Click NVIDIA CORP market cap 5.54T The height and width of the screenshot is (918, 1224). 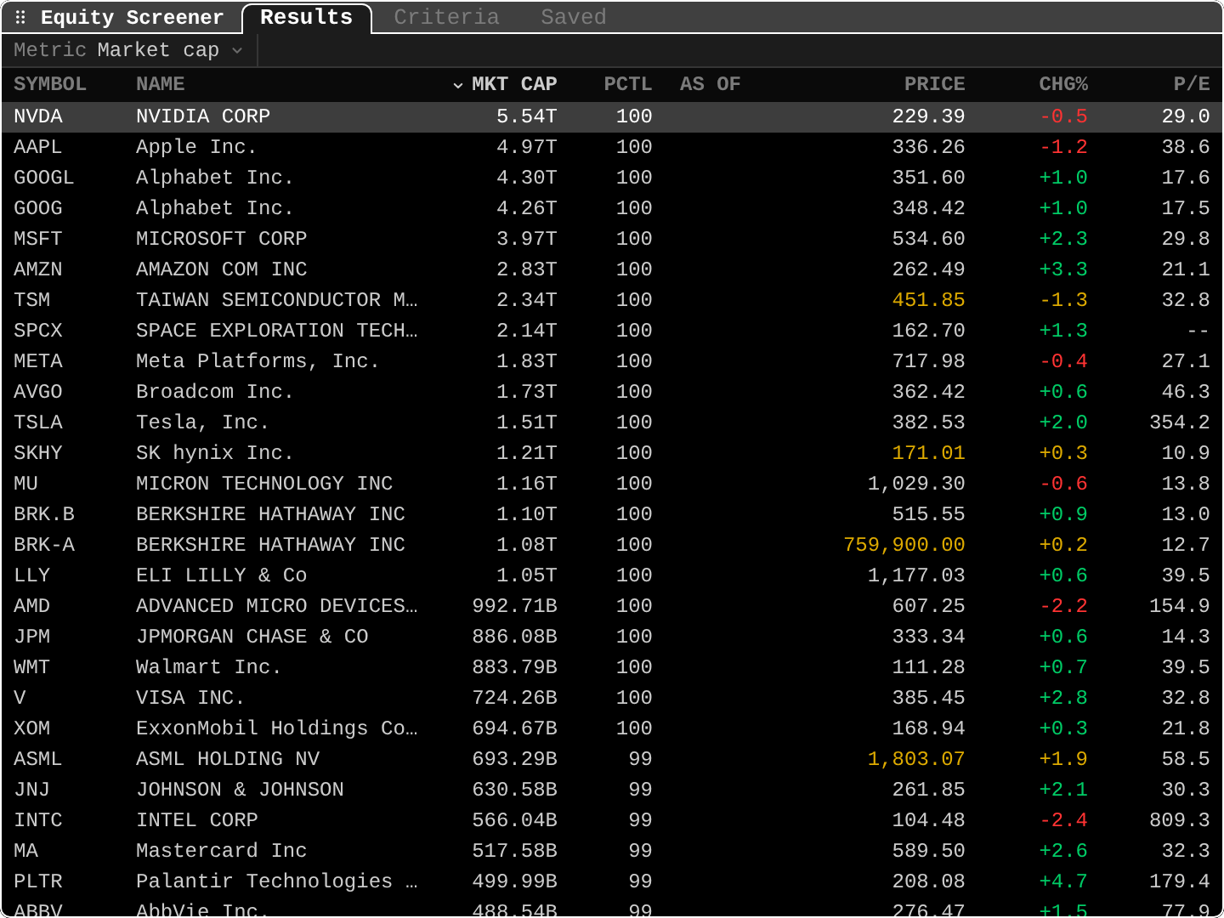(527, 116)
